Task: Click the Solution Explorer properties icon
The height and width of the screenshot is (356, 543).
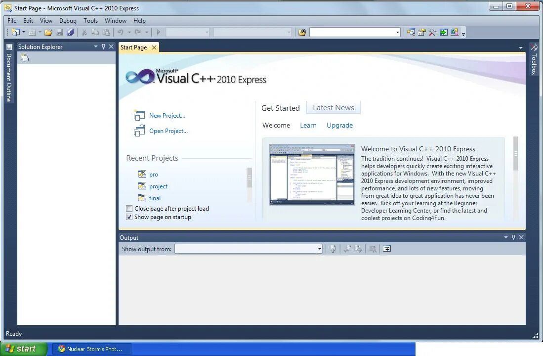Action: pos(25,58)
